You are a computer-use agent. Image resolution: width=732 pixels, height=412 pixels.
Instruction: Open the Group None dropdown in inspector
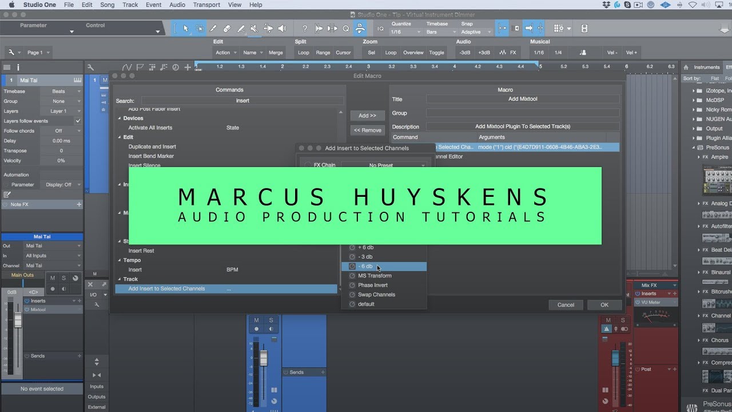point(61,101)
